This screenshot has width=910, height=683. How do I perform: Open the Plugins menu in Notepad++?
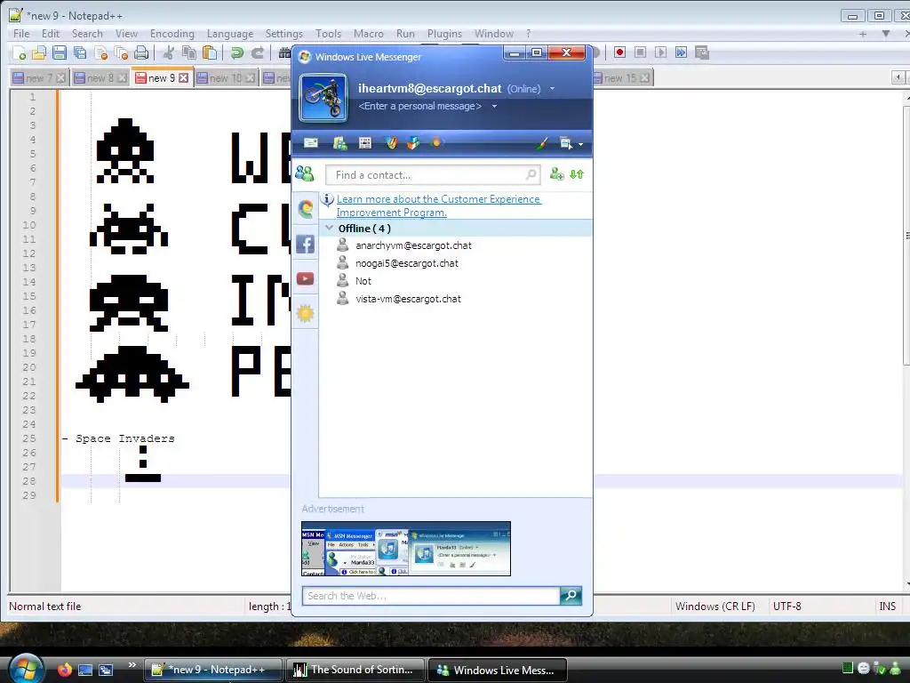pos(444,34)
